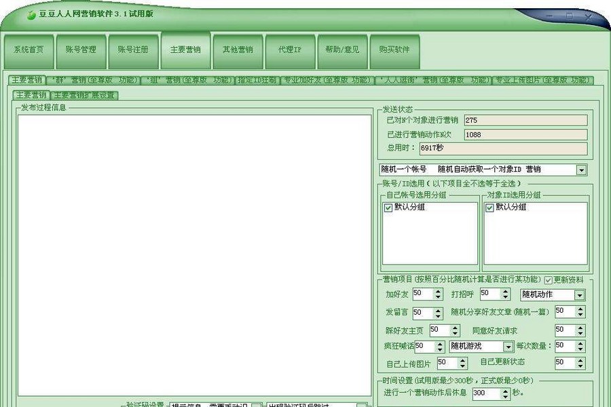The width and height of the screenshot is (611, 407).
Task: Open the 随机游戏 dropdown
Action: click(x=507, y=346)
